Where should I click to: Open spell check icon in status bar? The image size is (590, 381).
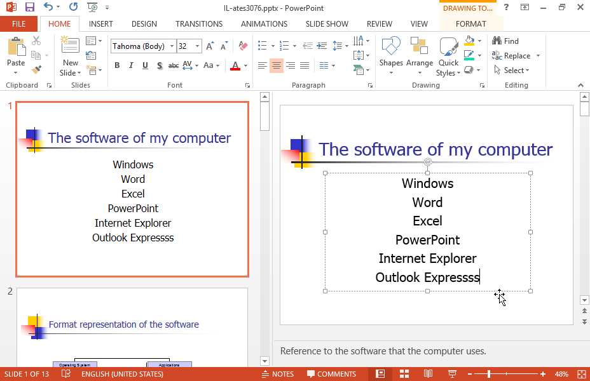[x=66, y=374]
